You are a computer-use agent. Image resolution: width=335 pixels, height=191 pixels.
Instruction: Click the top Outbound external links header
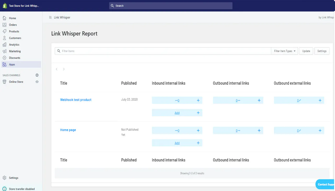[x=292, y=83]
